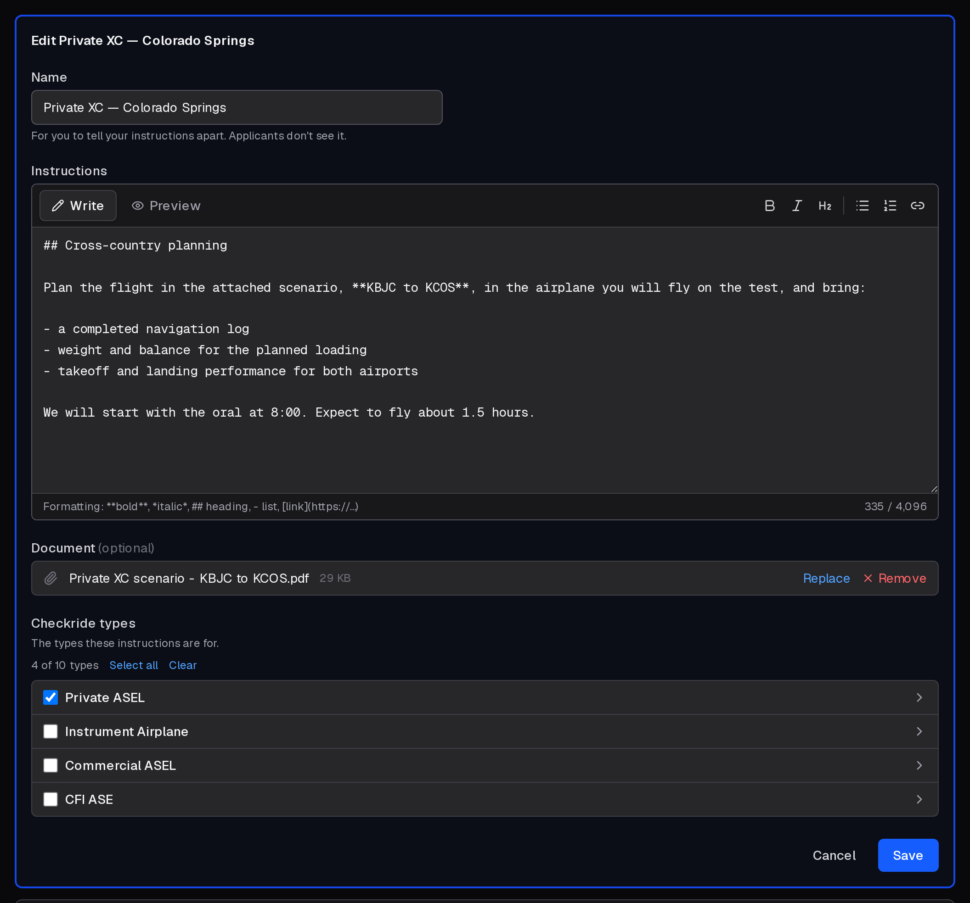Check the CFI ASE checkbox
This screenshot has width=970, height=903.
[50, 800]
